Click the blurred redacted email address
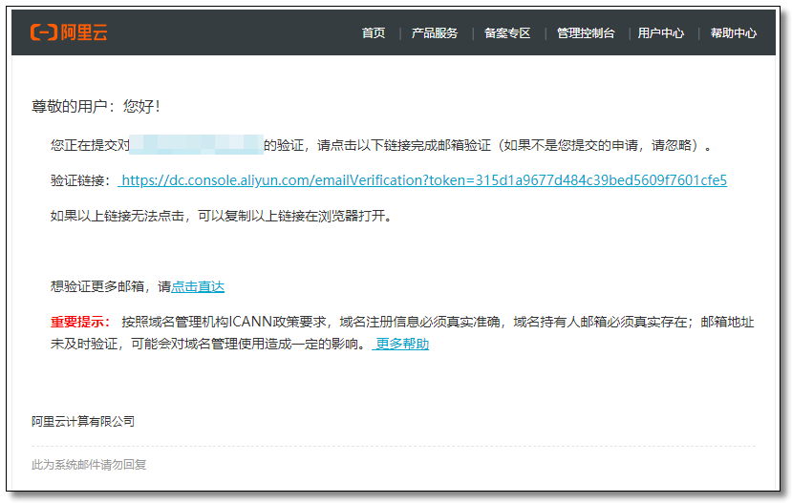Image resolution: width=792 pixels, height=503 pixels. 197,145
